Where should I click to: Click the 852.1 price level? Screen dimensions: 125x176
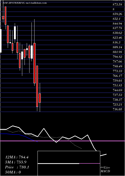116,19
